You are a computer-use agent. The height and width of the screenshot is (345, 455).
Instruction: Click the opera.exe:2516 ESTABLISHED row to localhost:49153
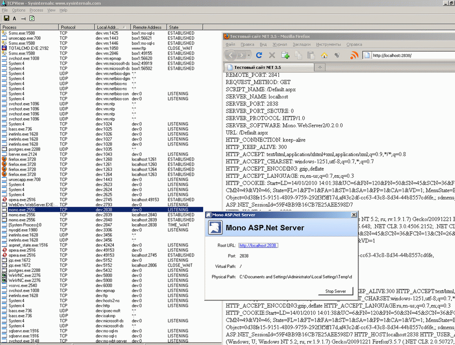(x=102, y=200)
